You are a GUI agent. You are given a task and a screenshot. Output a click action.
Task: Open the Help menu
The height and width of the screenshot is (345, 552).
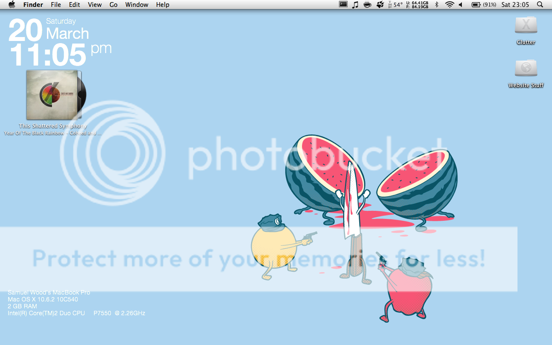tap(163, 5)
